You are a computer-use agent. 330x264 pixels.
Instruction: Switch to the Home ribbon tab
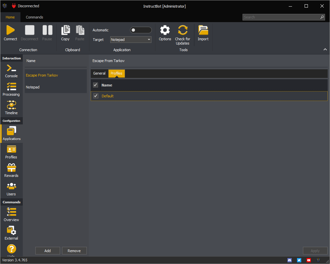tap(10, 17)
